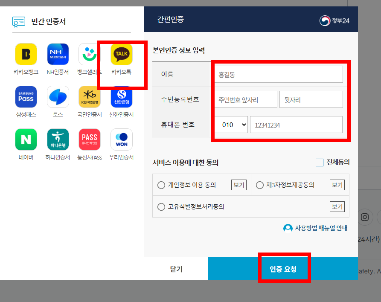Click the 인증 요청 button

click(x=284, y=269)
